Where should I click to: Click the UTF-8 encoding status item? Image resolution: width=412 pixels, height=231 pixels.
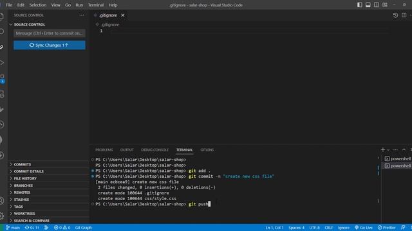click(x=314, y=228)
